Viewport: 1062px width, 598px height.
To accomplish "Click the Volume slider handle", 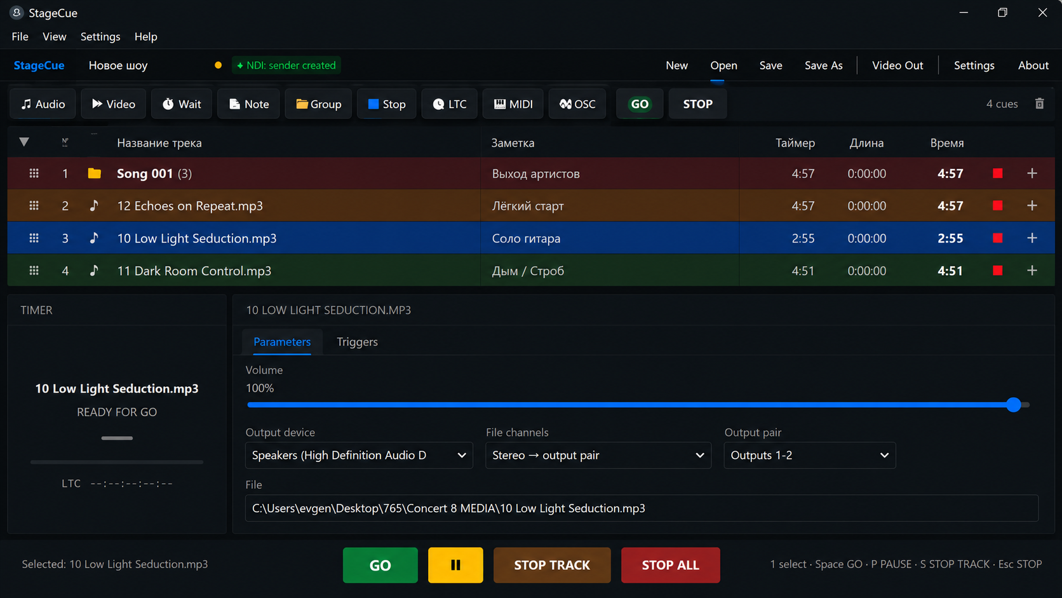I will (1014, 405).
